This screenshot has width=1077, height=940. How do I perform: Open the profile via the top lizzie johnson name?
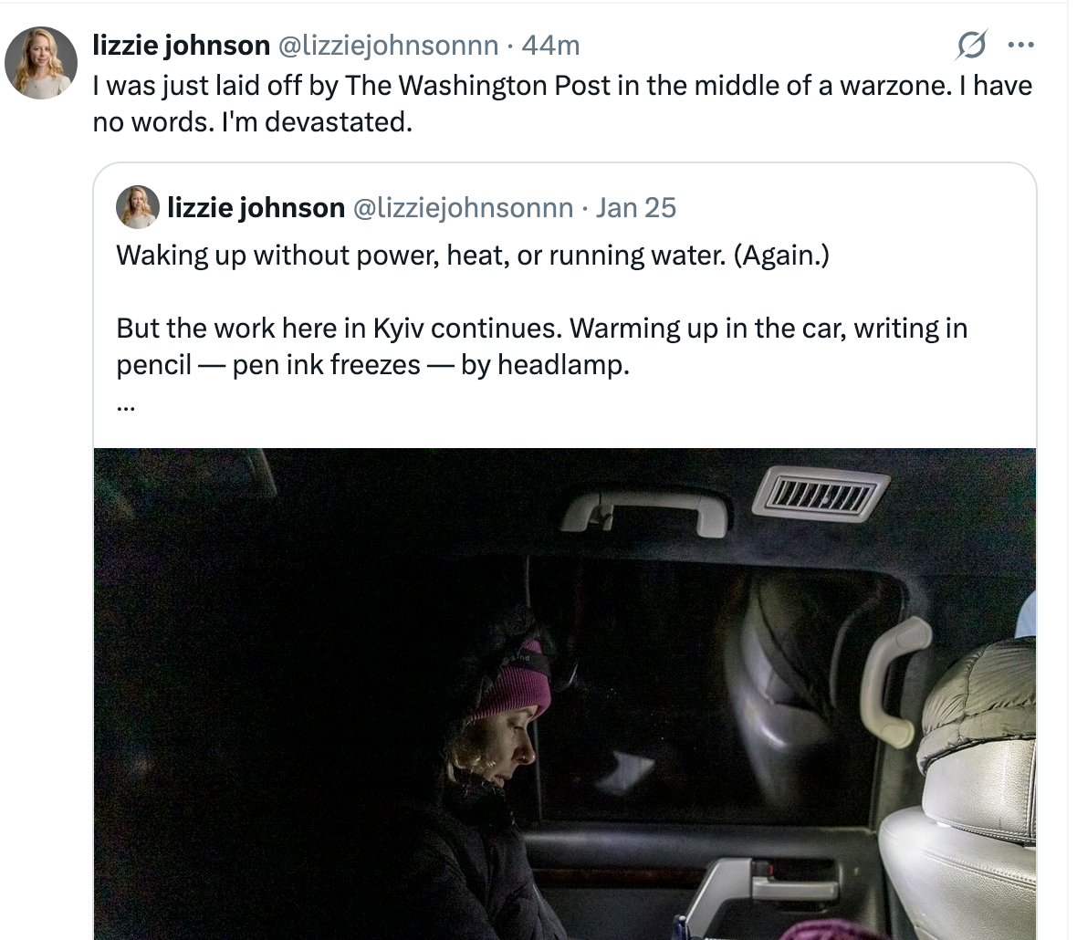(182, 44)
